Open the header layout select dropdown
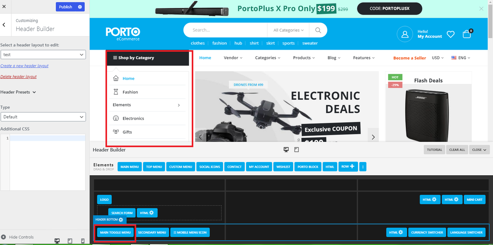The height and width of the screenshot is (245, 493). tap(43, 55)
